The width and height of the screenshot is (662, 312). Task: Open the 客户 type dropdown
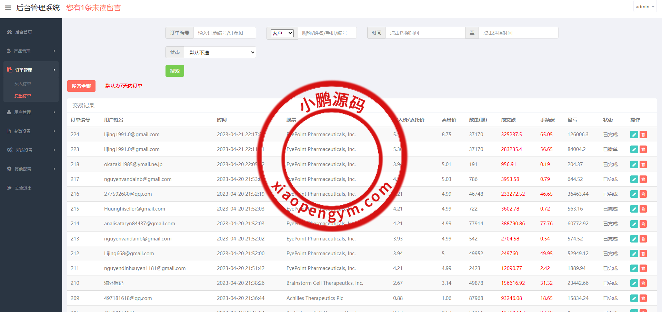click(282, 33)
